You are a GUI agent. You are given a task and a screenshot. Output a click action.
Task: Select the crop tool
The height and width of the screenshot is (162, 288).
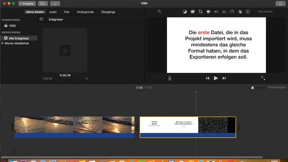pos(201,12)
